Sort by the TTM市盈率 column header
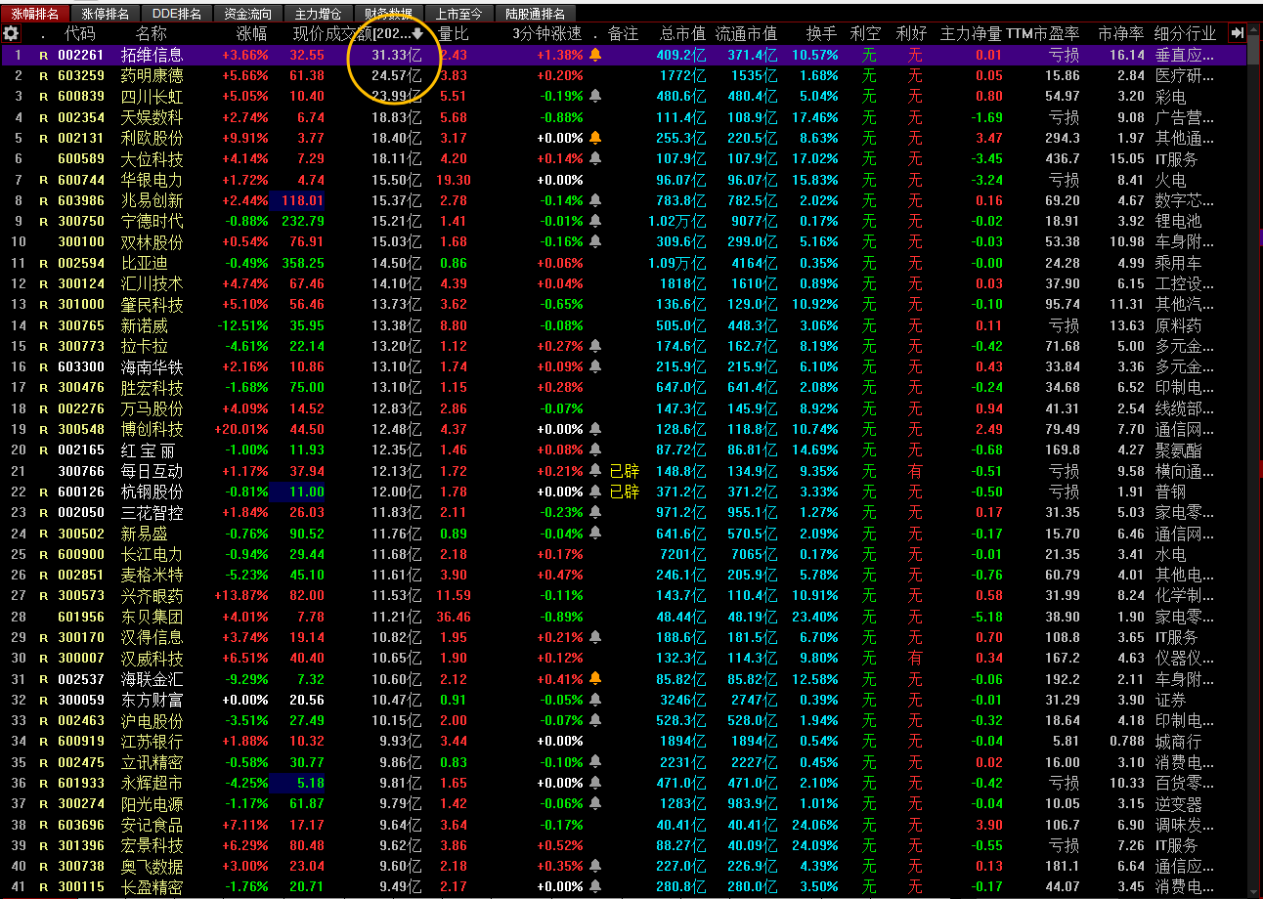This screenshot has height=899, width=1263. click(1043, 33)
